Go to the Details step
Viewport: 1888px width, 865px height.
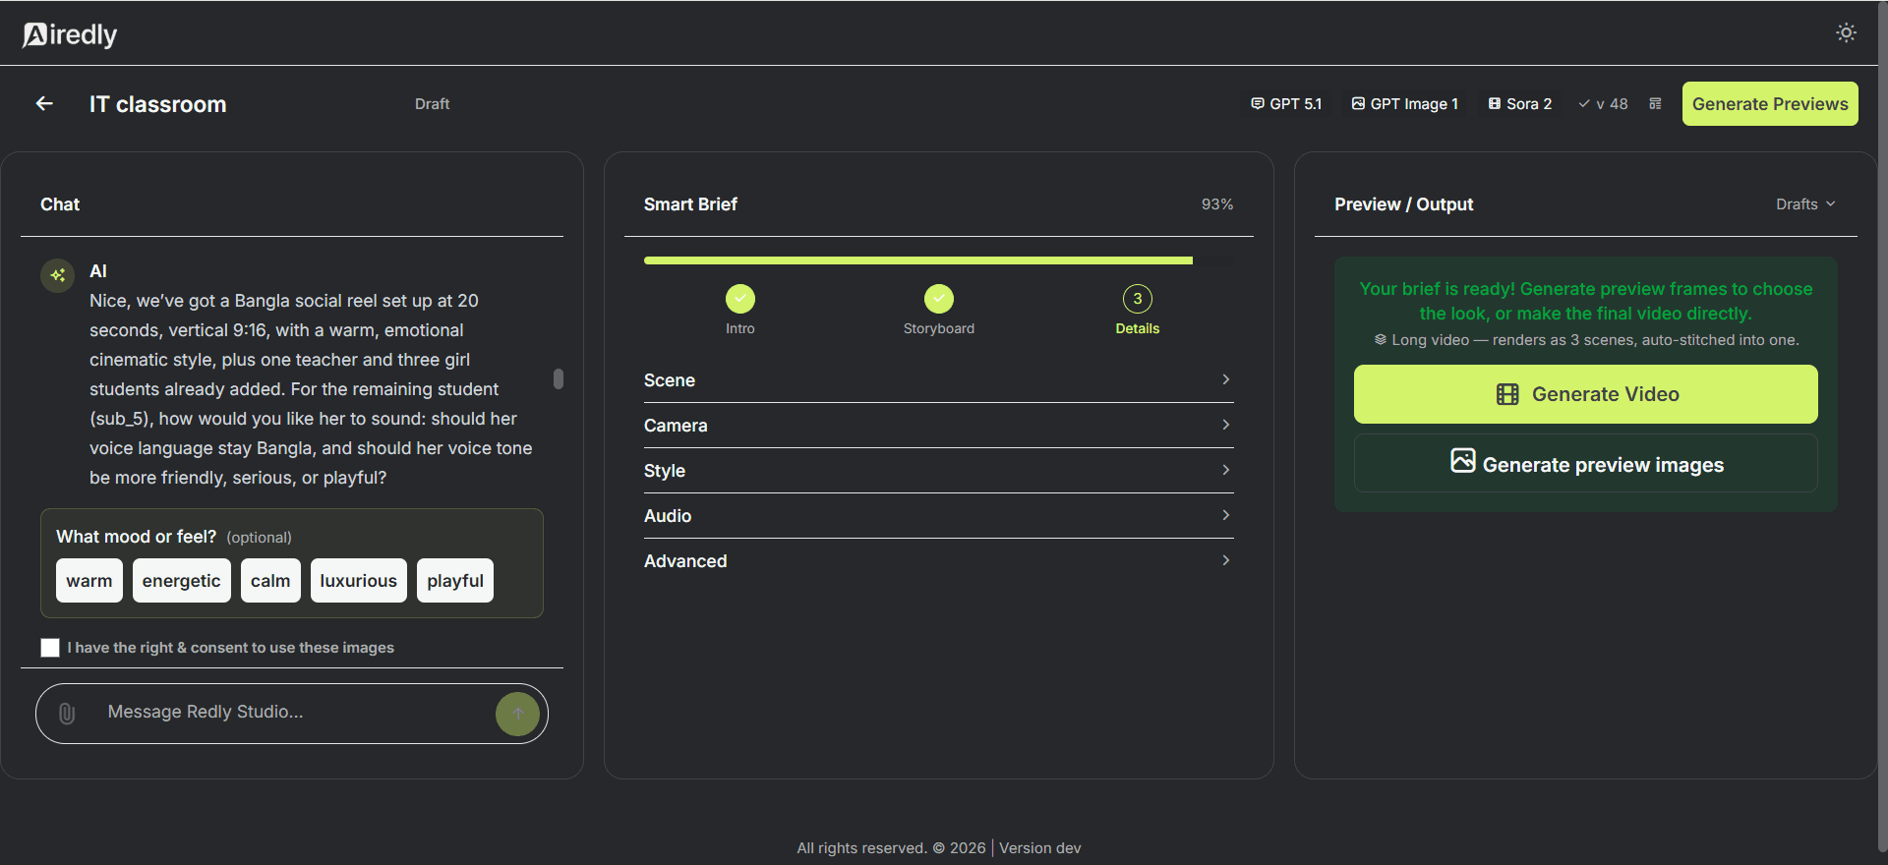(x=1138, y=310)
